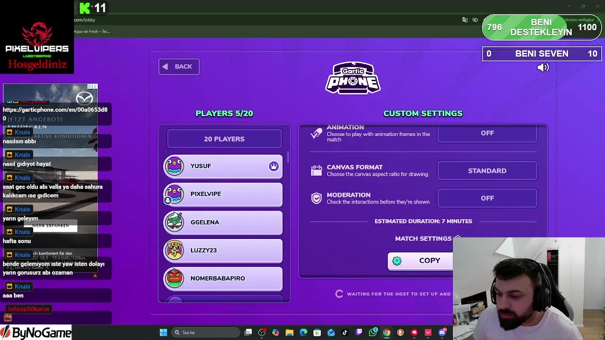Click the WAITING FOR THE HOST status text

pos(398,294)
